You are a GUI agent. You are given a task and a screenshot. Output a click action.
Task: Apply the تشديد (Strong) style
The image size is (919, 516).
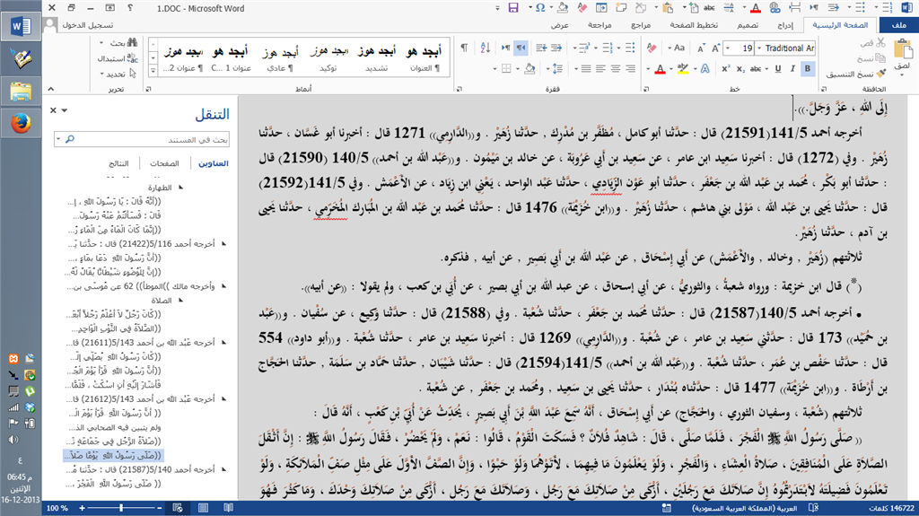coord(377,57)
